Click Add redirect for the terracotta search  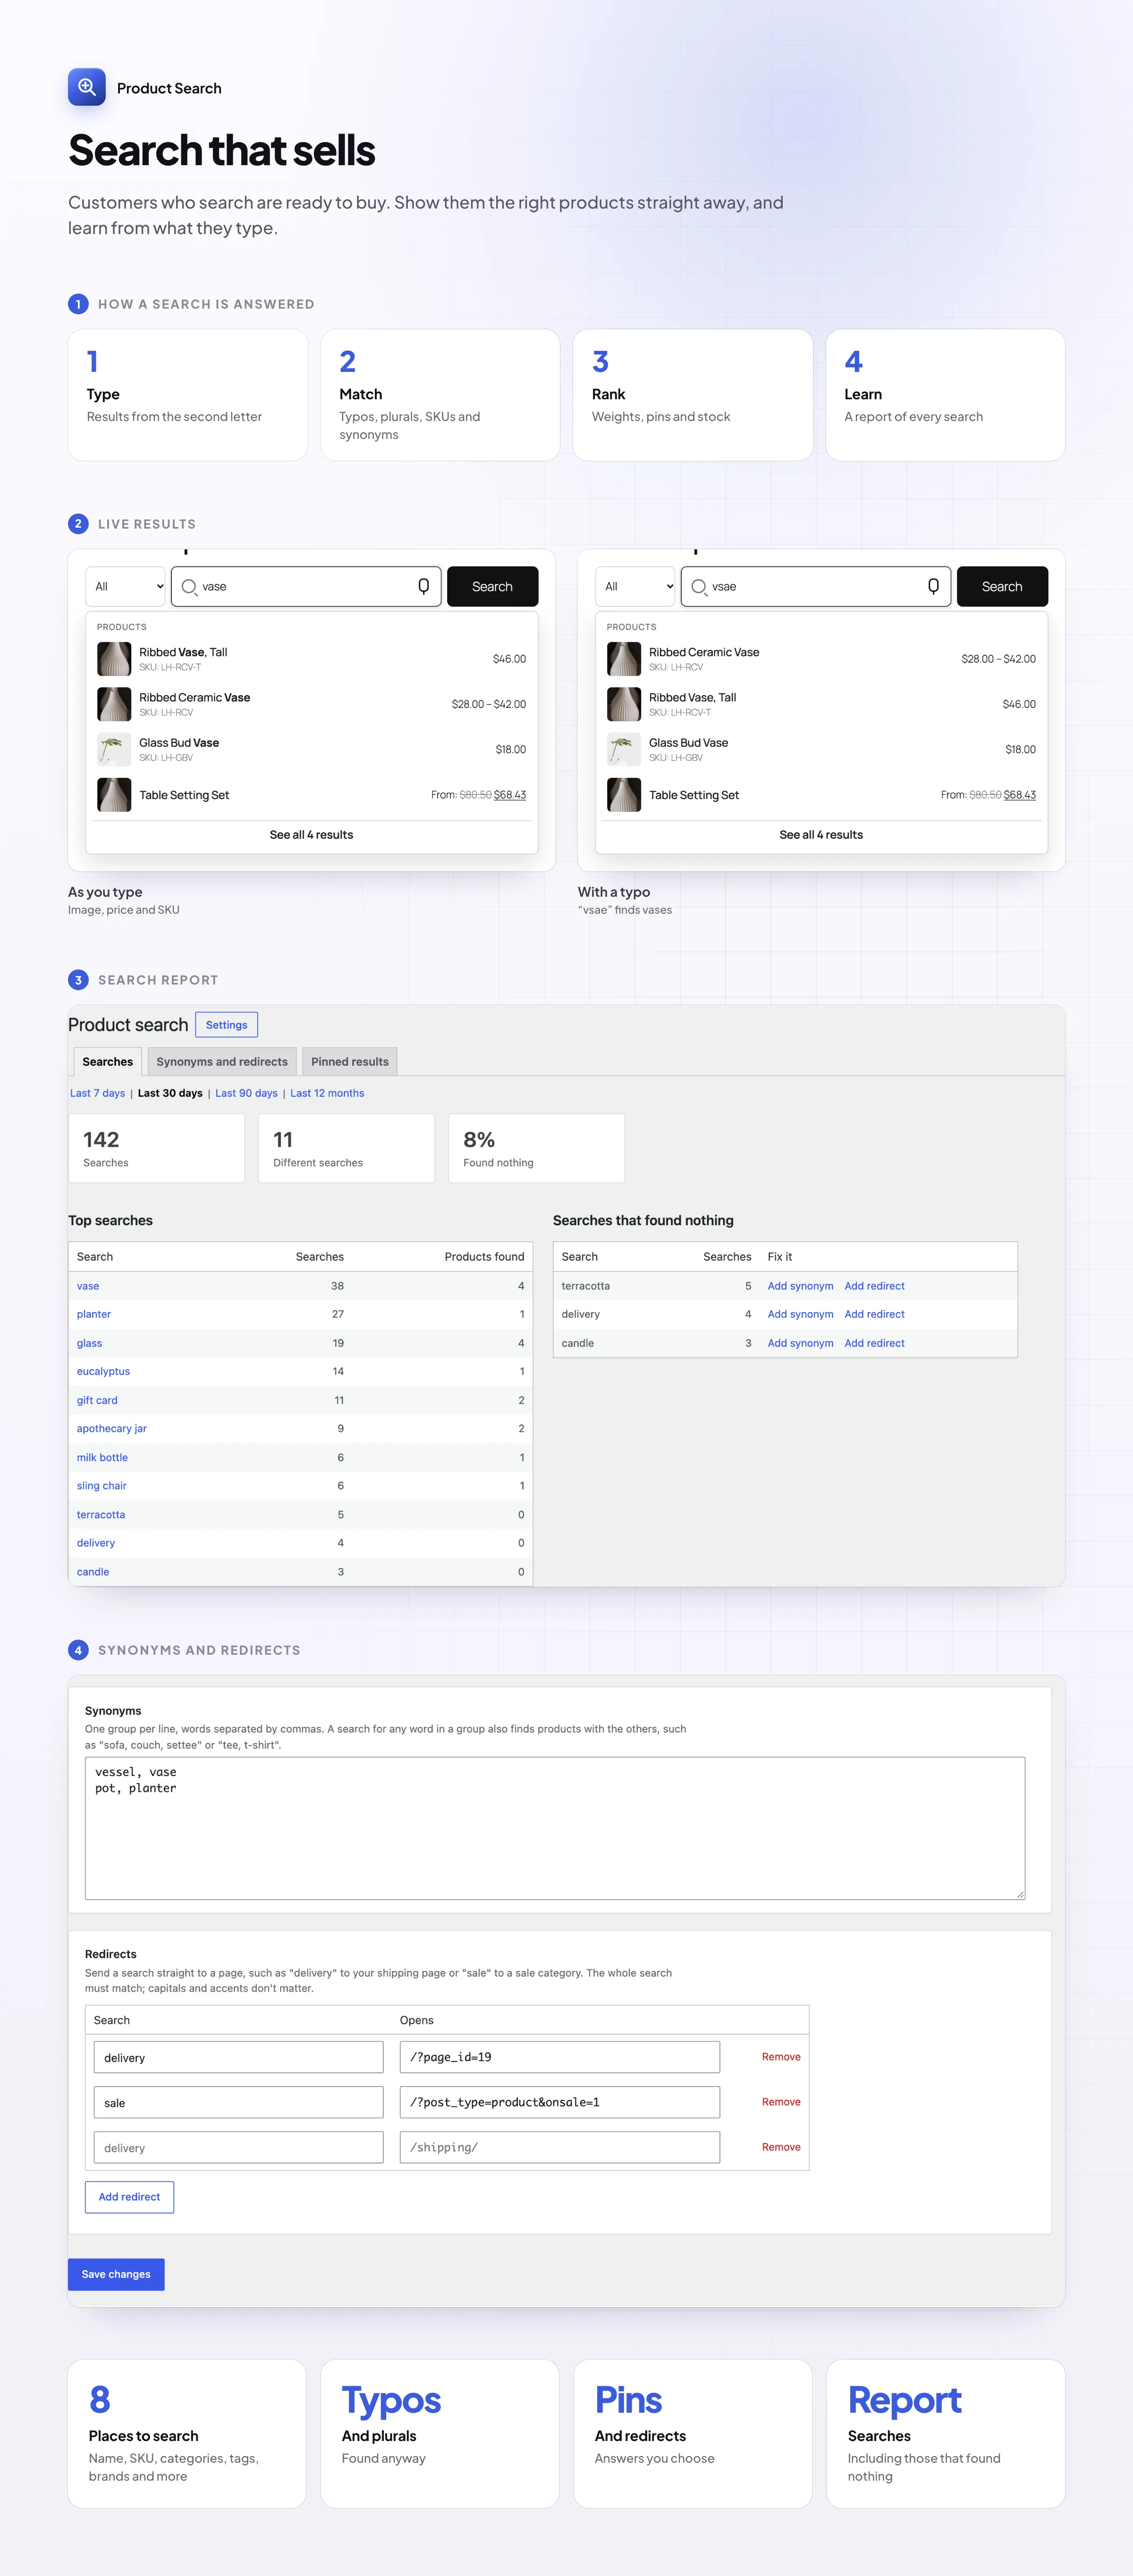tap(874, 1286)
